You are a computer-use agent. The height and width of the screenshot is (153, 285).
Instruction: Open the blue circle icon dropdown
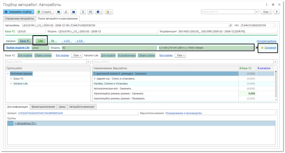[99, 12]
